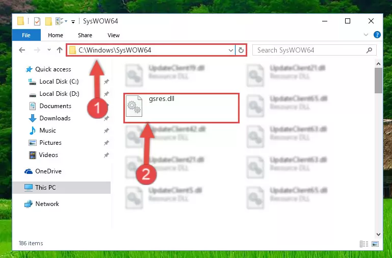Switch to the View ribbon tab
This screenshot has width=392, height=258.
(x=114, y=35)
